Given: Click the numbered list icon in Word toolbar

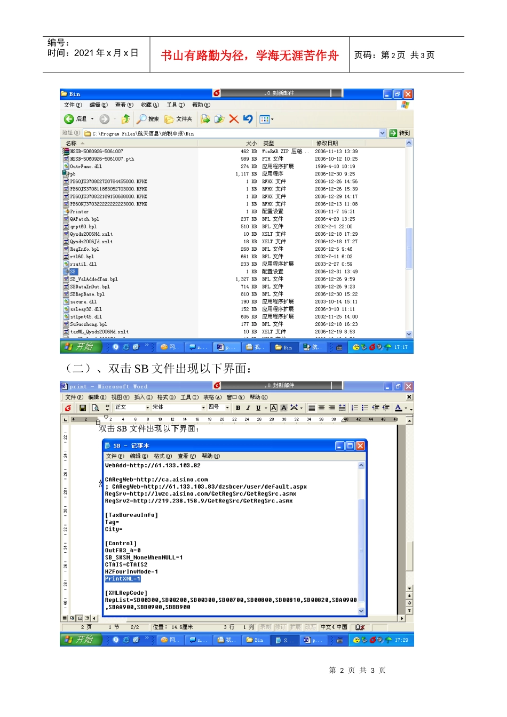Looking at the screenshot, I should [355, 408].
